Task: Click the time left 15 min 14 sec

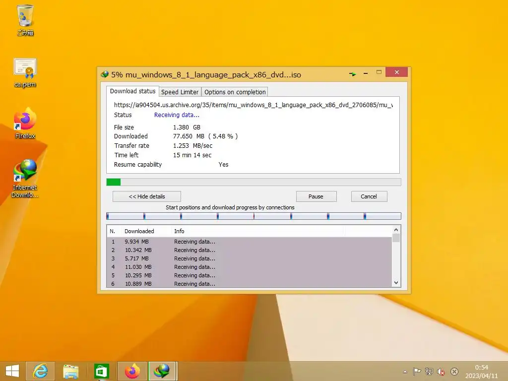Action: coord(192,155)
